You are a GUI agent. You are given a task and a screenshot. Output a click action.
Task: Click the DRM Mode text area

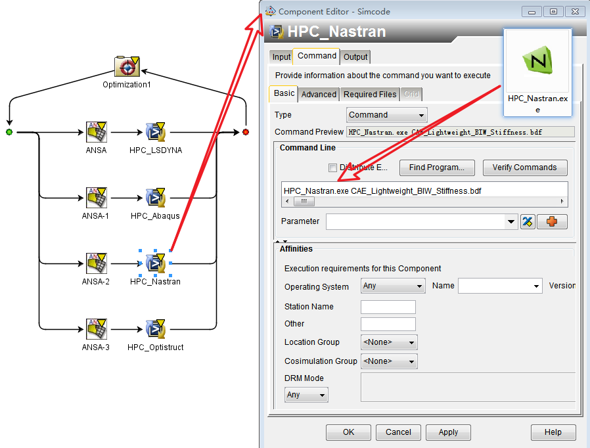468,388
